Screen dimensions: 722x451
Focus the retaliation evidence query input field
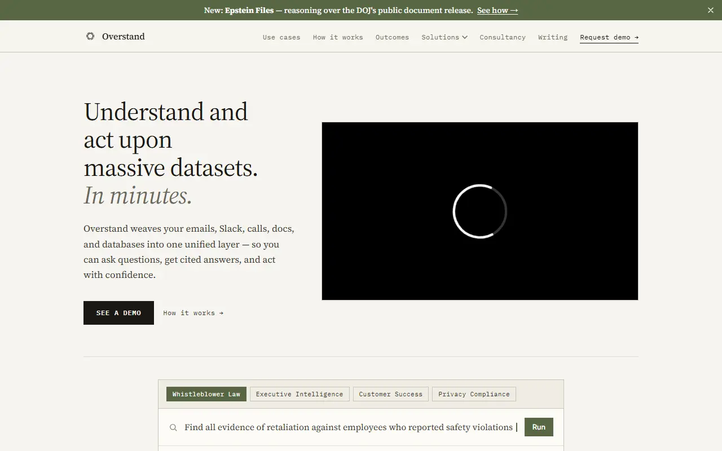350,427
